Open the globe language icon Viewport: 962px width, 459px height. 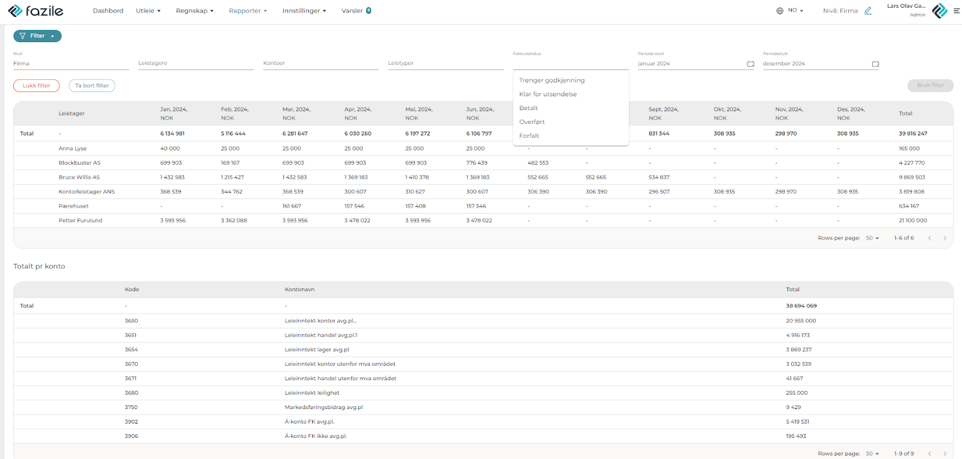tap(780, 11)
